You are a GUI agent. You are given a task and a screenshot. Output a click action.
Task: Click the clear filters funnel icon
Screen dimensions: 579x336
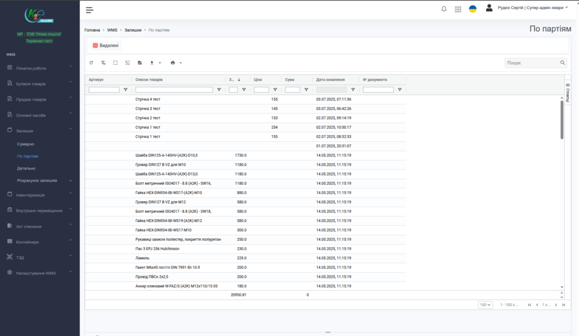tap(103, 63)
